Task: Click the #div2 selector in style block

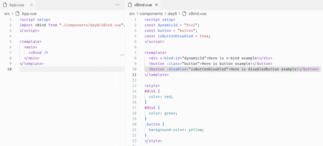Action: coord(150,108)
